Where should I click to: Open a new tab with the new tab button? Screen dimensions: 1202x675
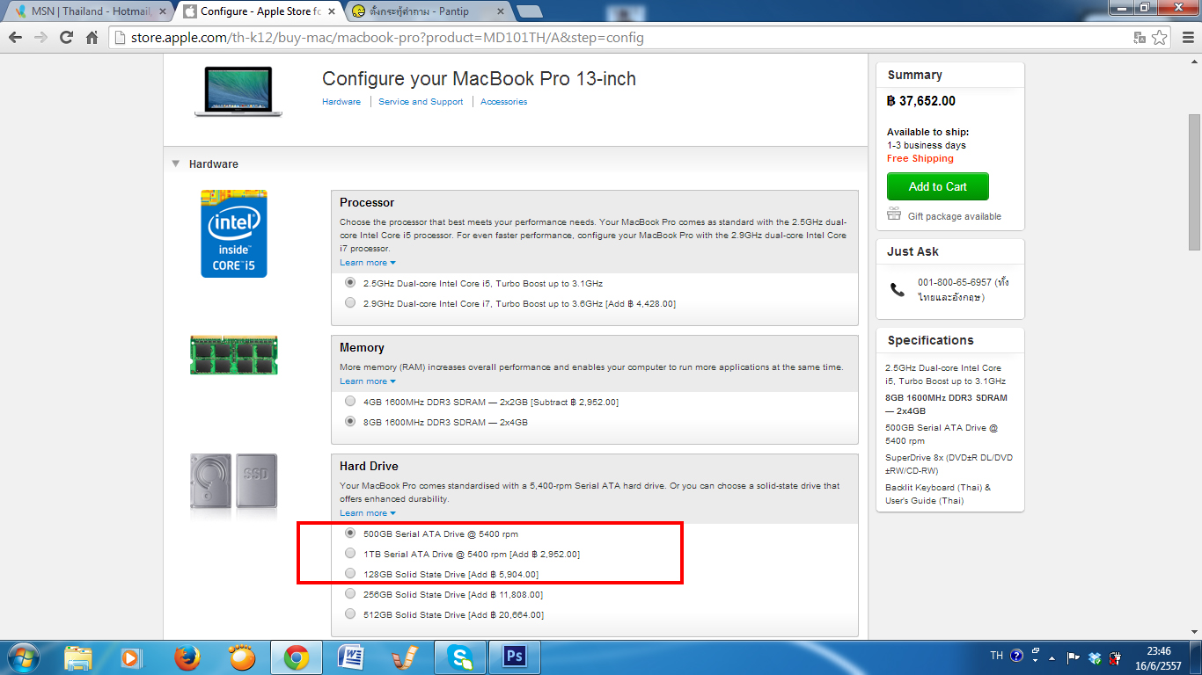pyautogui.click(x=529, y=11)
